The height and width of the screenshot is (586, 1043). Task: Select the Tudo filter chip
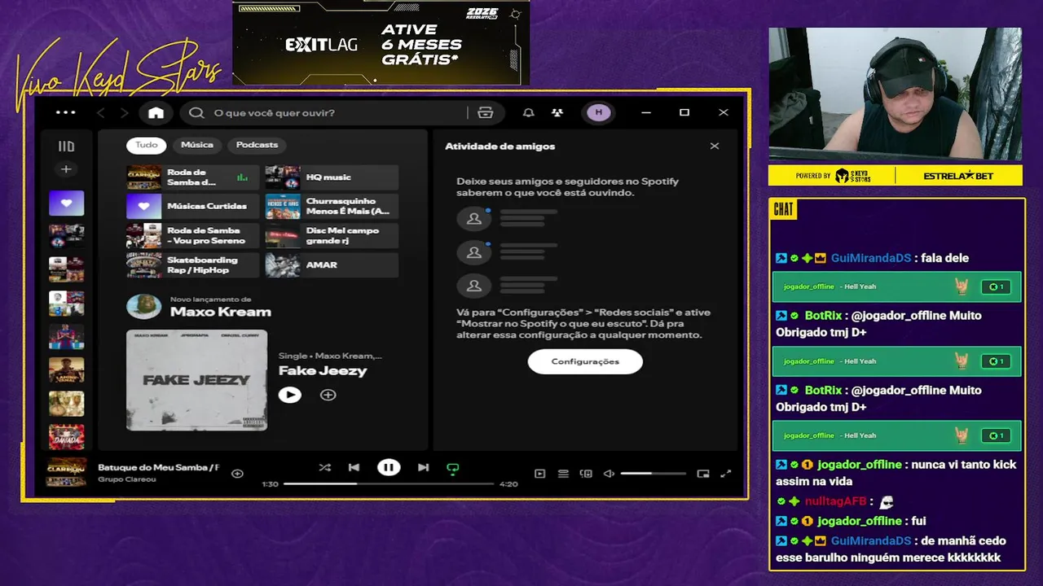pyautogui.click(x=147, y=145)
